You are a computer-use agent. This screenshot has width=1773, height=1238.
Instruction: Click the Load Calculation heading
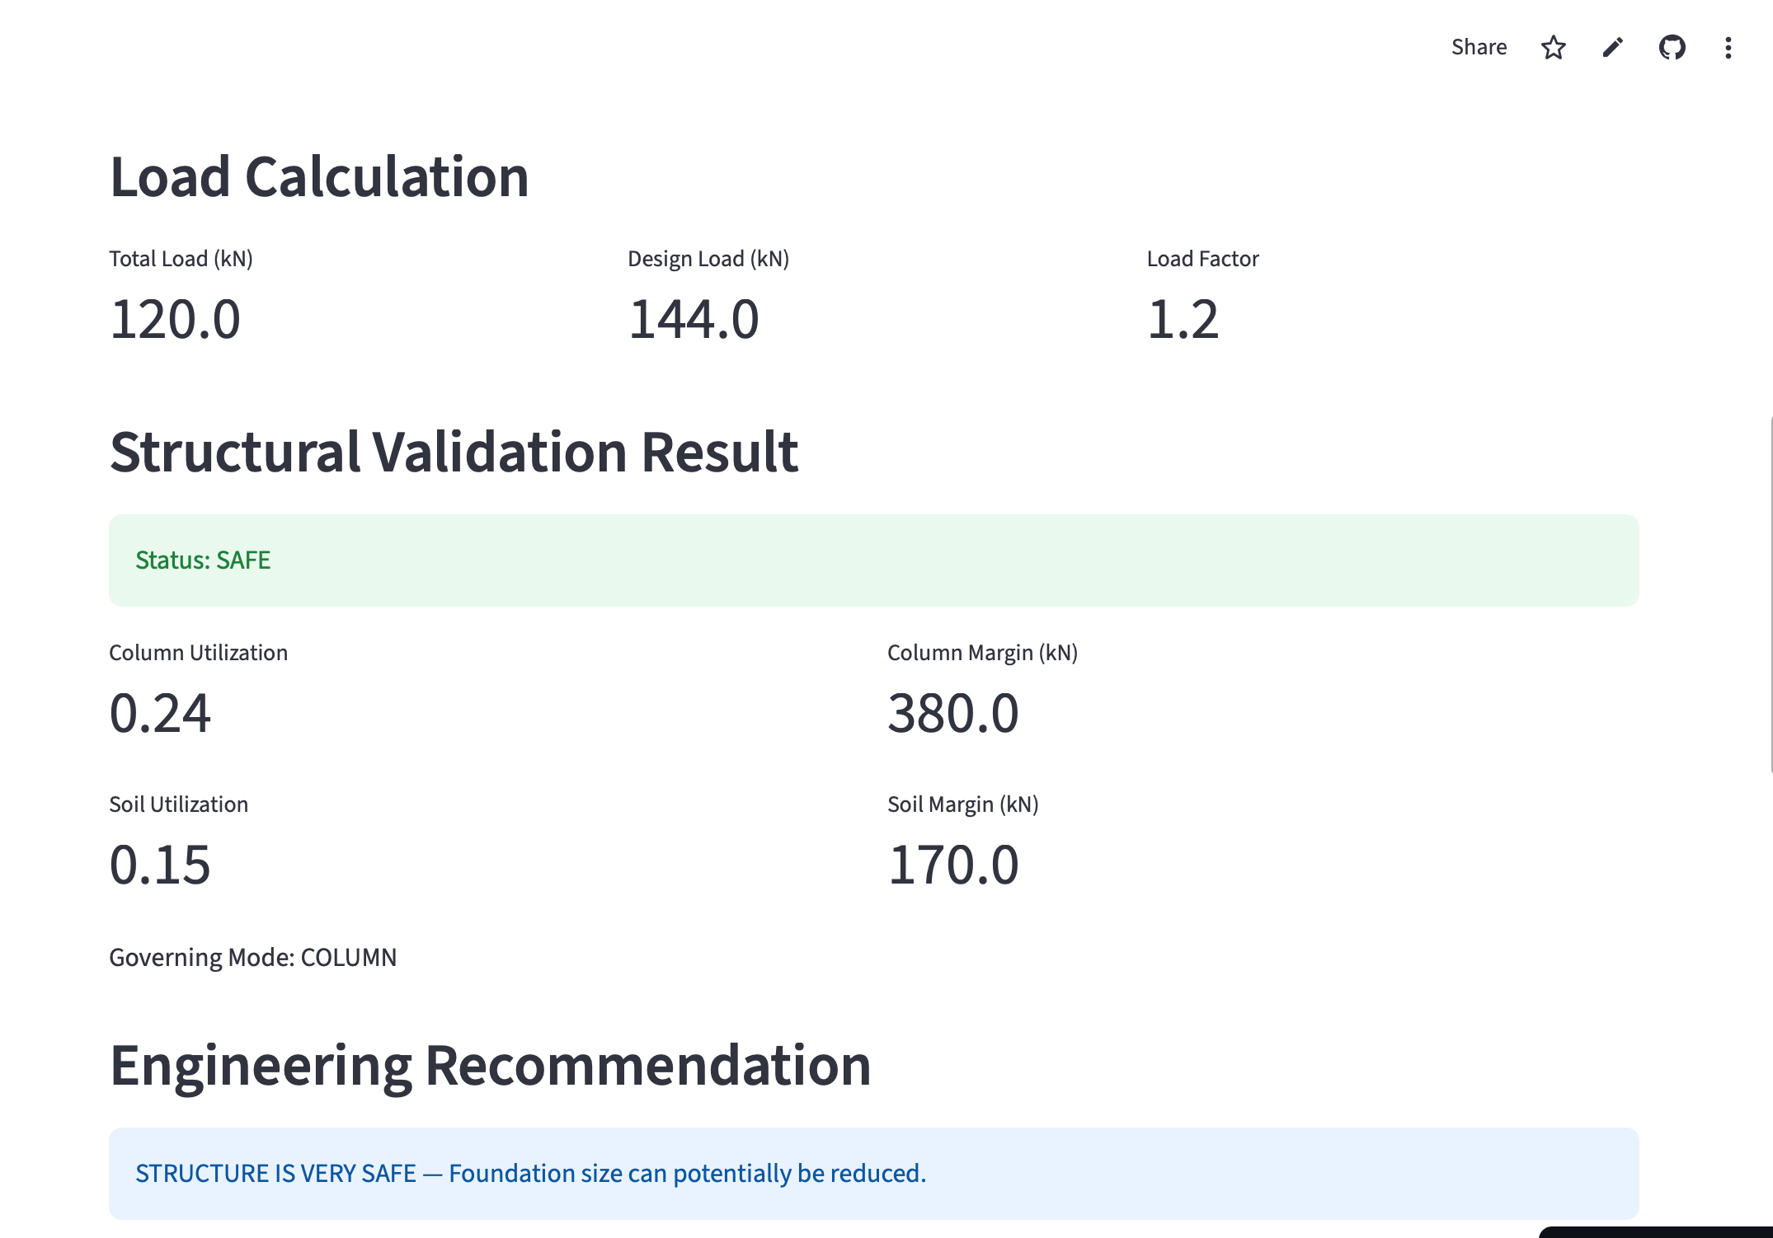[319, 177]
